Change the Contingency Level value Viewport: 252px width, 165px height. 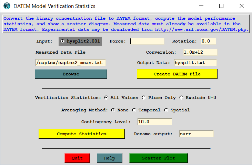tap(154, 122)
